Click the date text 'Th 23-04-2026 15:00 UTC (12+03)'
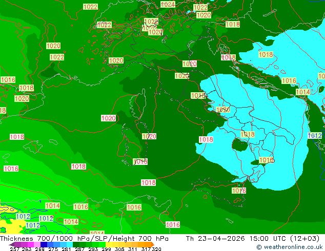This screenshot has height=251, width=325. pyautogui.click(x=252, y=238)
